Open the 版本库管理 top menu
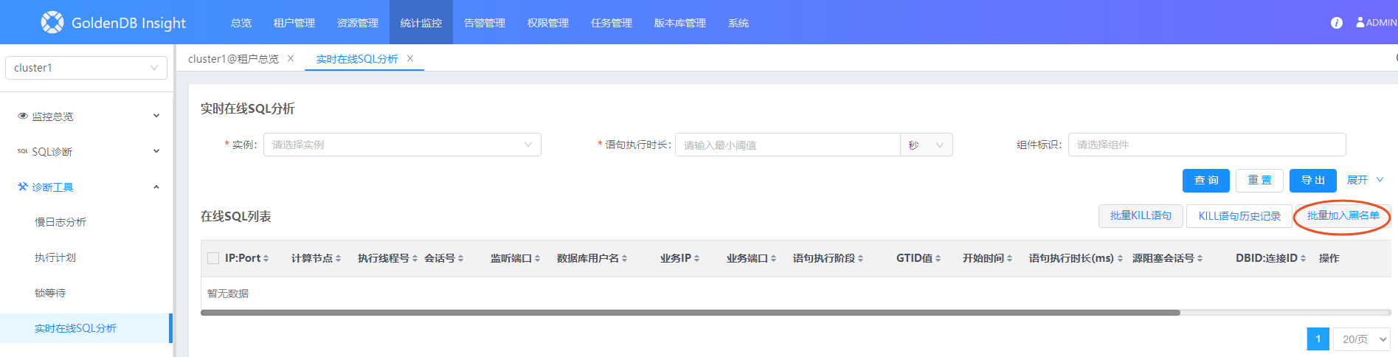Screen dimensions: 1398x357 click(x=680, y=23)
